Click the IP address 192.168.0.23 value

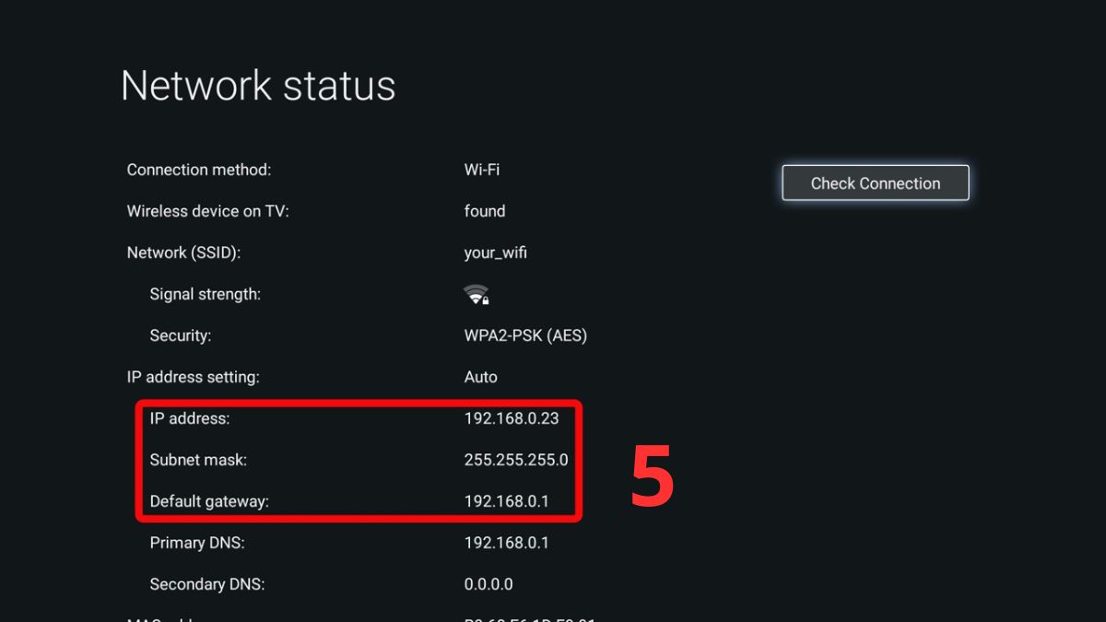[x=512, y=418]
